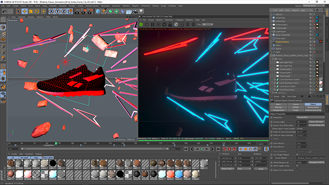
Task: Play the animation forwards
Action: [202, 149]
